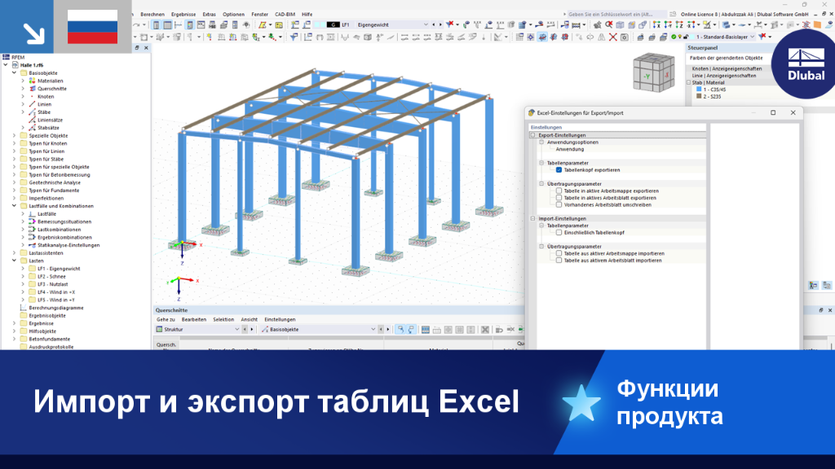Click the view in X direction icon
This screenshot has width=835, height=469.
[x=656, y=24]
